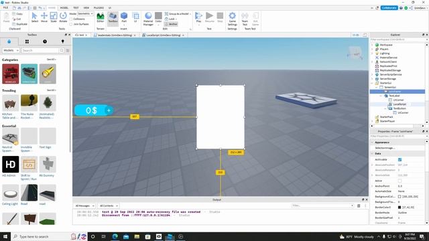The height and width of the screenshot is (241, 429).
Task: Toggle the Active property checkbox
Action: tap(400, 181)
